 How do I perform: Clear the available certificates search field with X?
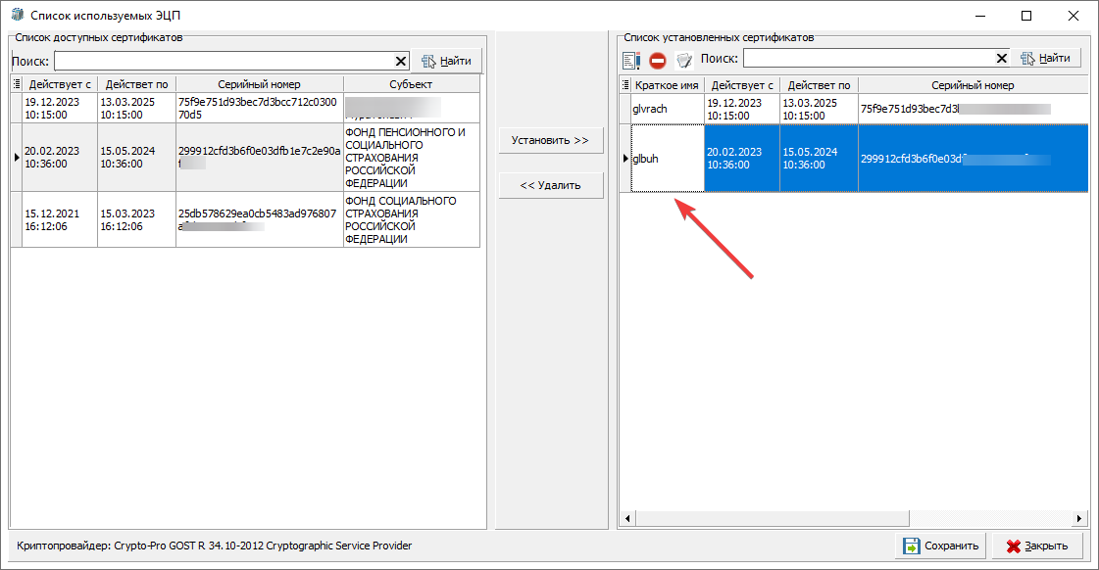pos(401,61)
